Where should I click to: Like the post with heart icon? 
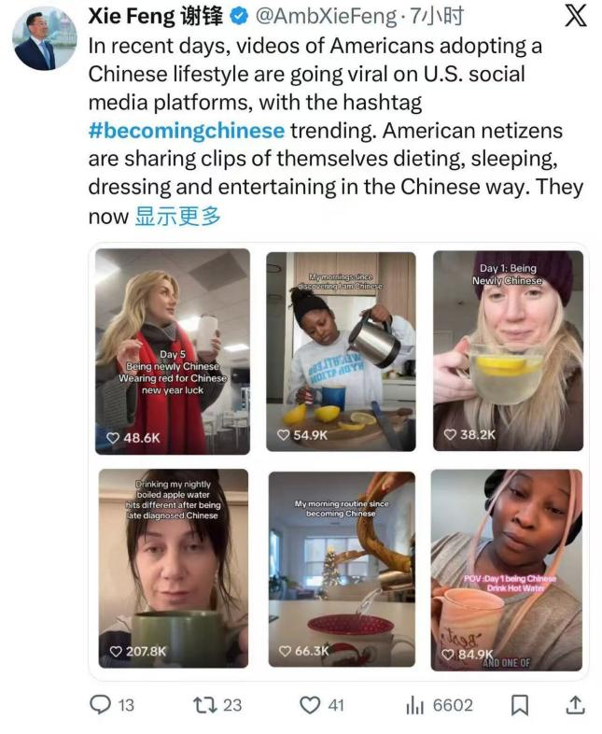coord(310,705)
